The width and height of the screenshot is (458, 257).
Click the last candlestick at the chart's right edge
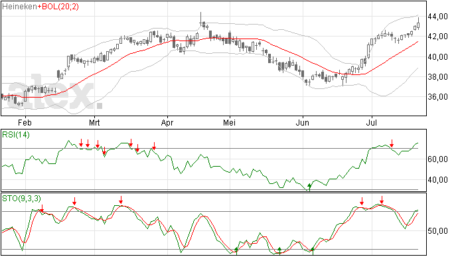click(x=419, y=24)
